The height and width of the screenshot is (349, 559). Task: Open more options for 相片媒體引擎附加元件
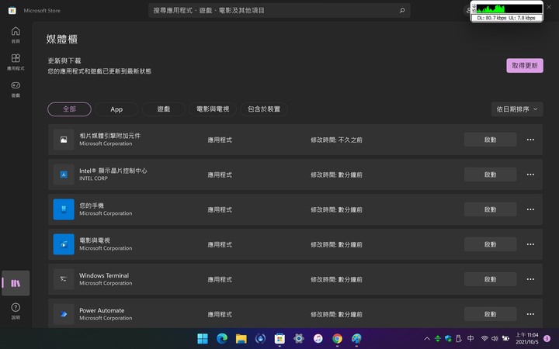[530, 140]
